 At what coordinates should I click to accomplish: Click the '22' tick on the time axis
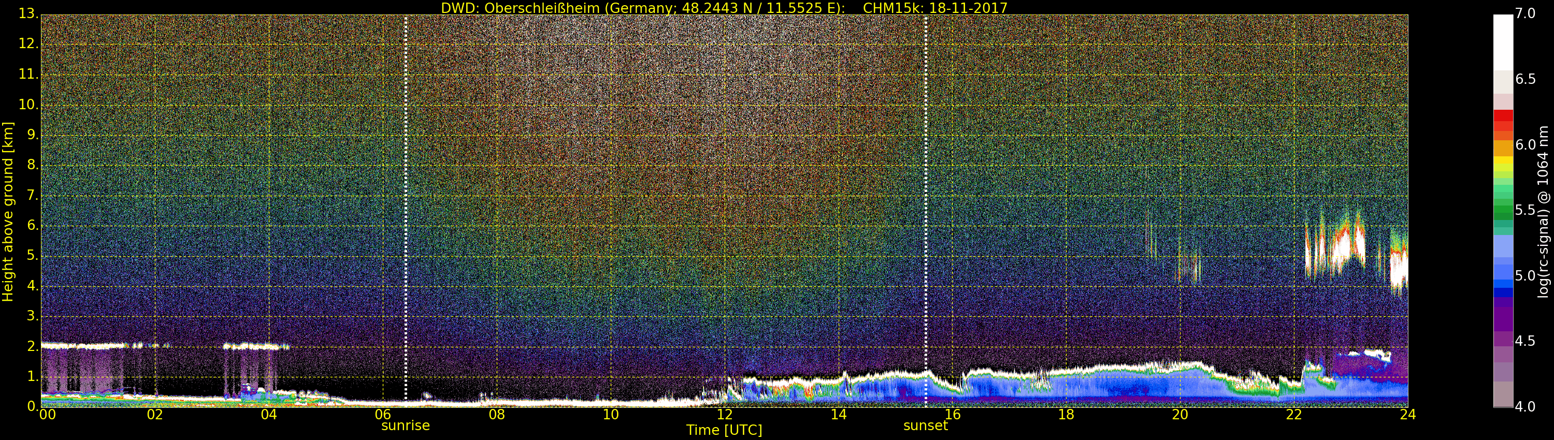pos(1294,415)
